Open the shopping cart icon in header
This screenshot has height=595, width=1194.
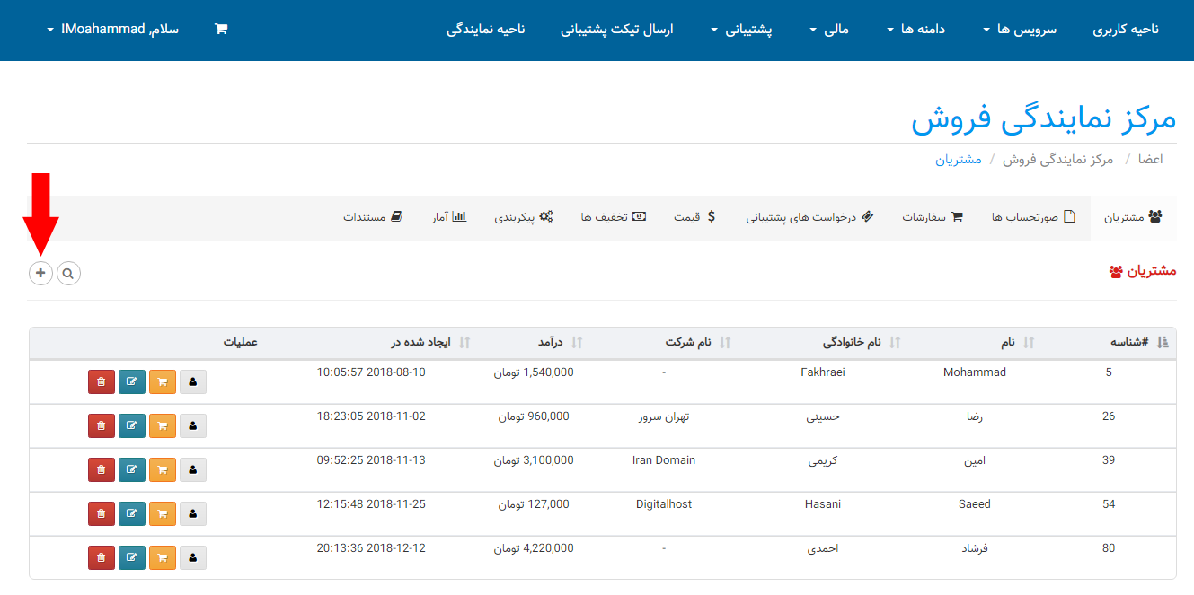click(221, 29)
